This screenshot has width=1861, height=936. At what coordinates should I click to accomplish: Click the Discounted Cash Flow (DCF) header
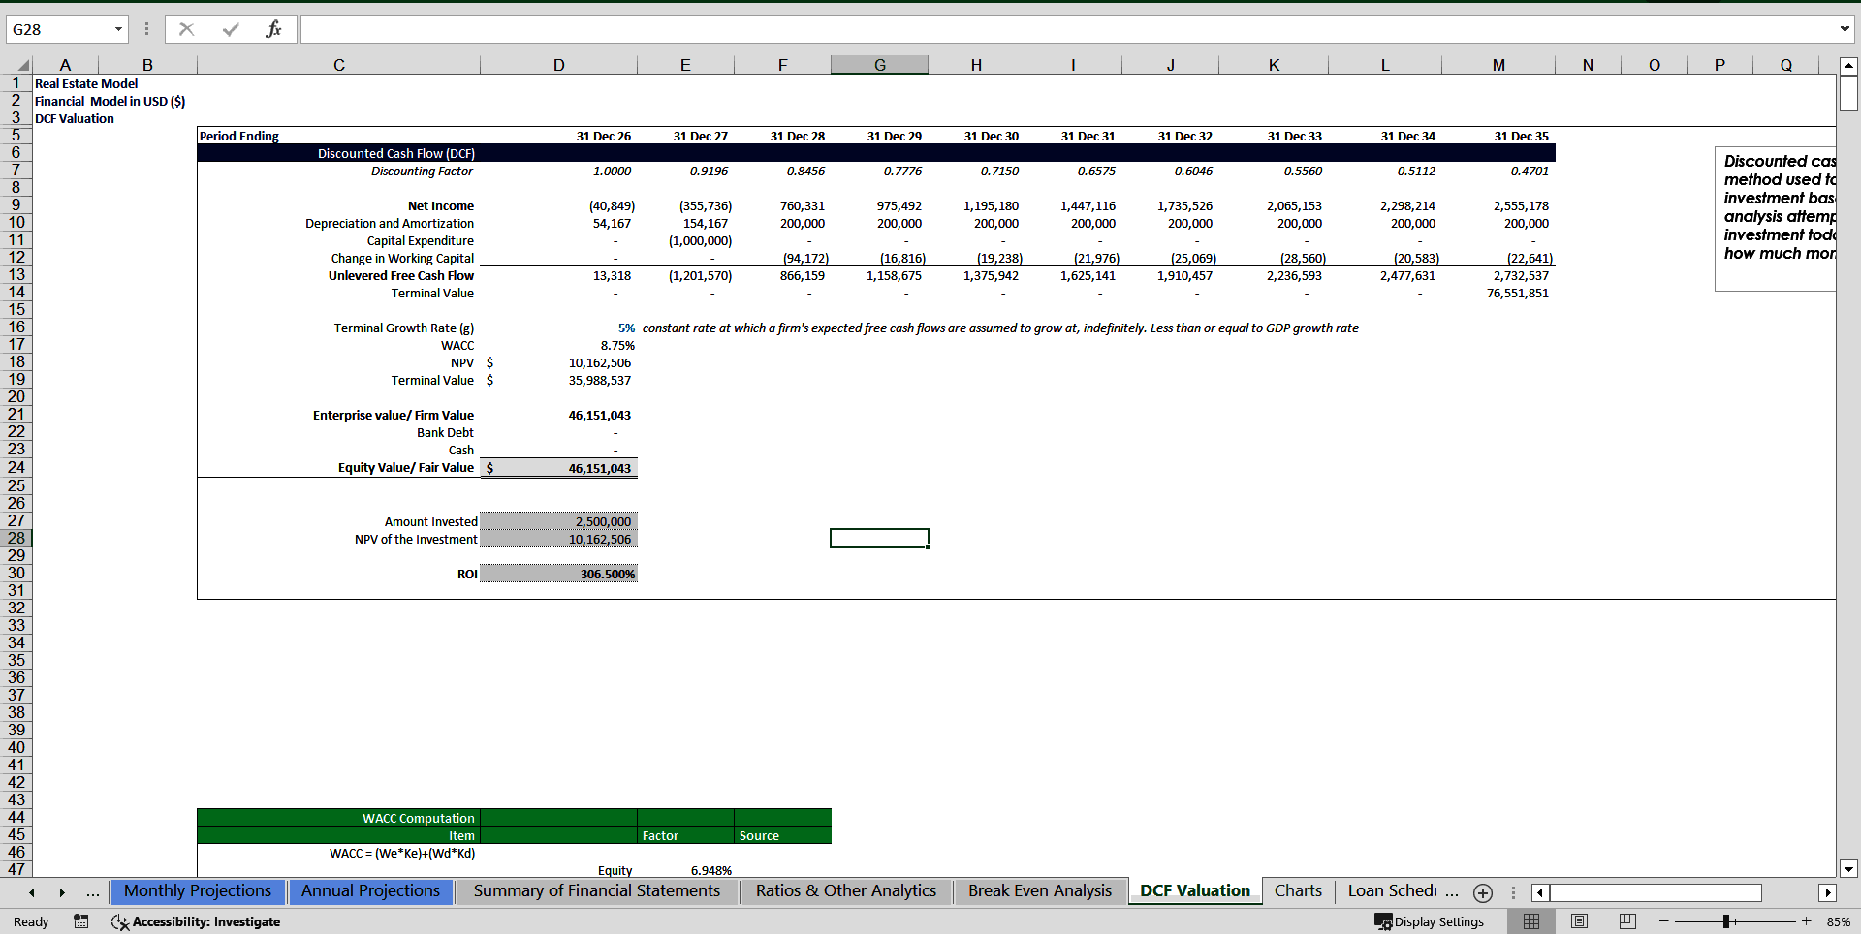pos(395,153)
